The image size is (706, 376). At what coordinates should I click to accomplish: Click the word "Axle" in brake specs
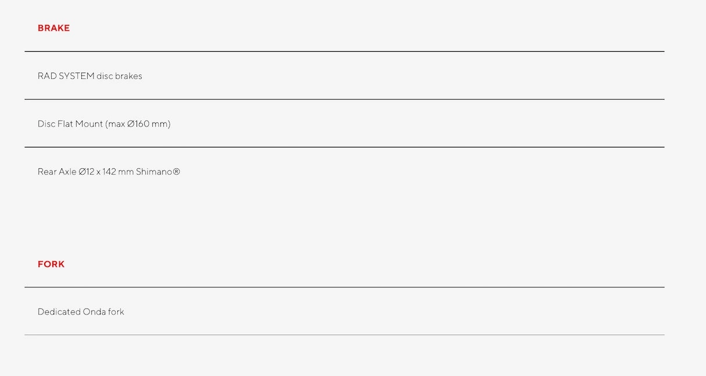67,172
